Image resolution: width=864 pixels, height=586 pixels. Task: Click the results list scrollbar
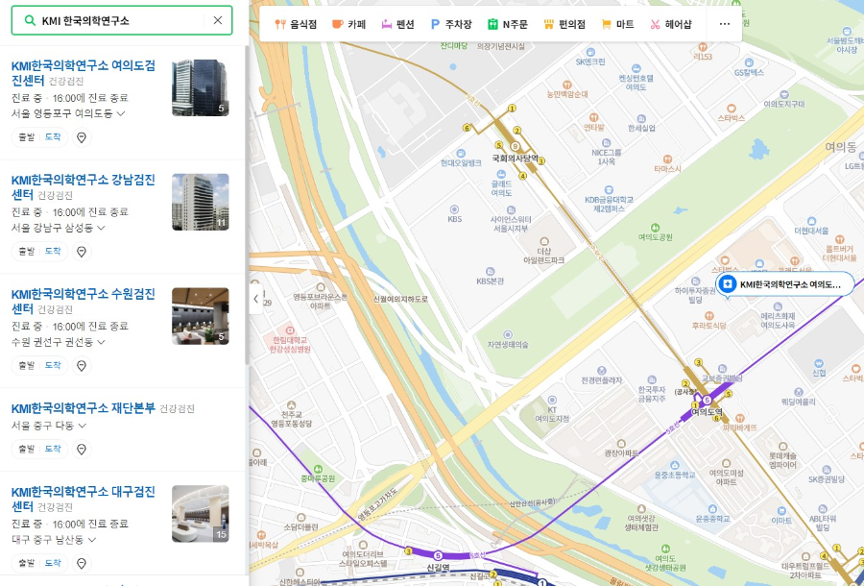click(247, 204)
